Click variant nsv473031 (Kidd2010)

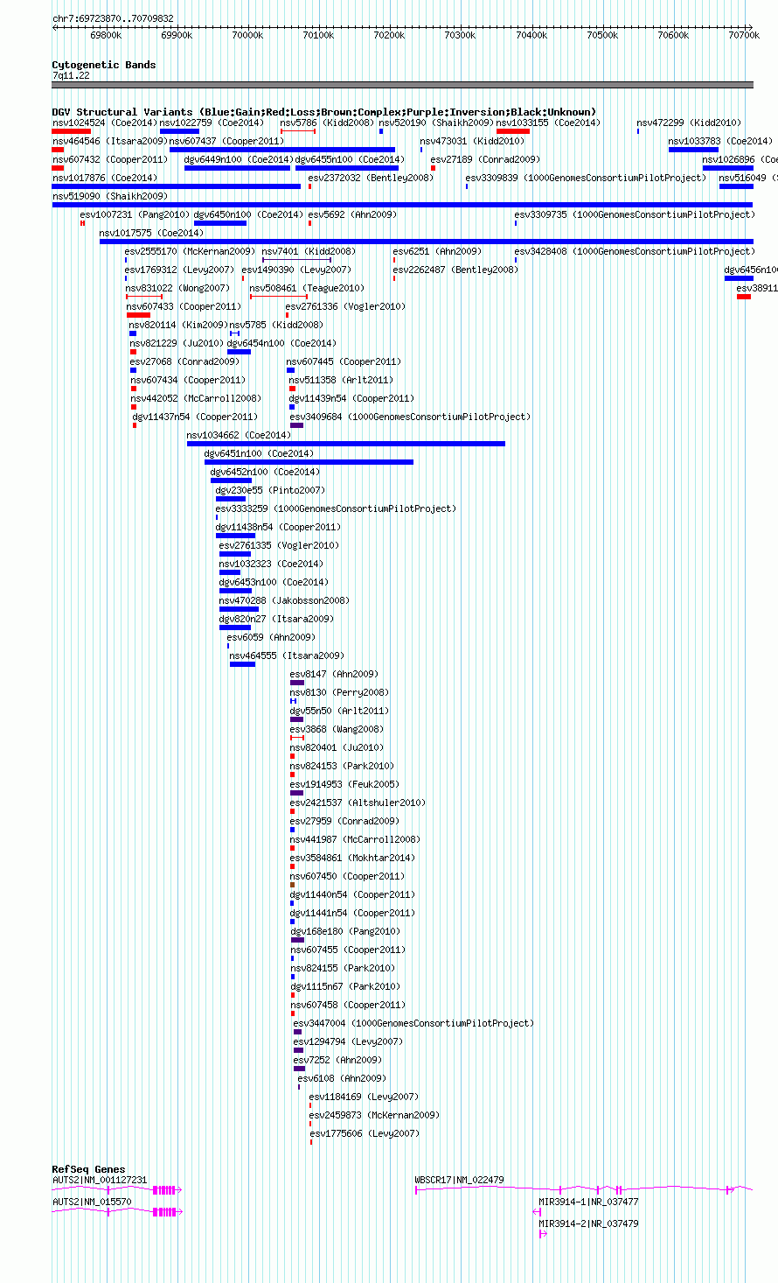[472, 141]
